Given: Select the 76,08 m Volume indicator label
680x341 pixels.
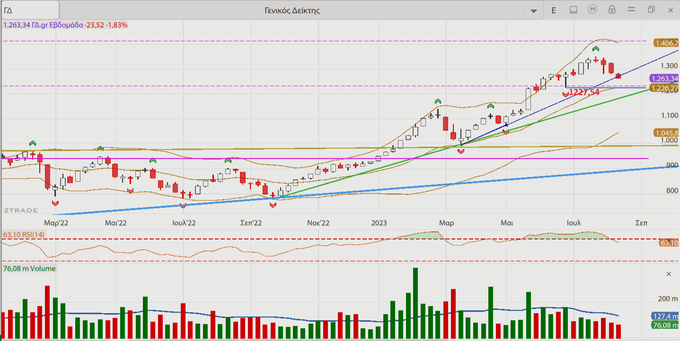Looking at the screenshot, I should (x=29, y=268).
